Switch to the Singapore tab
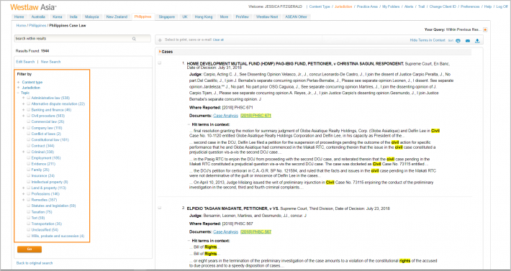Screen dimensions: 511x271 (167, 17)
